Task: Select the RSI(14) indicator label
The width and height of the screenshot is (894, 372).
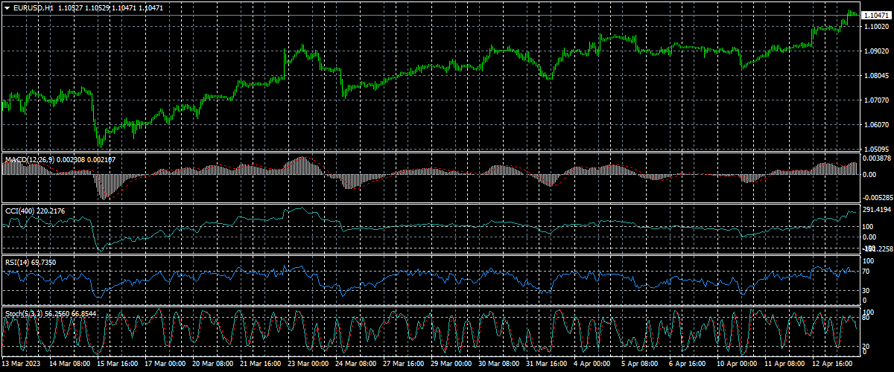Action: pos(18,263)
